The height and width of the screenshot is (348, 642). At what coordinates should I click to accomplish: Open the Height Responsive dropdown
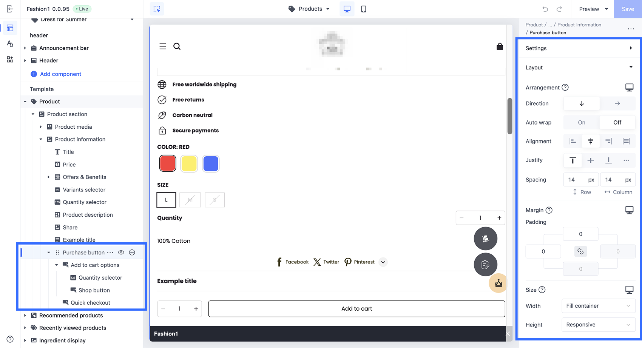click(x=599, y=325)
